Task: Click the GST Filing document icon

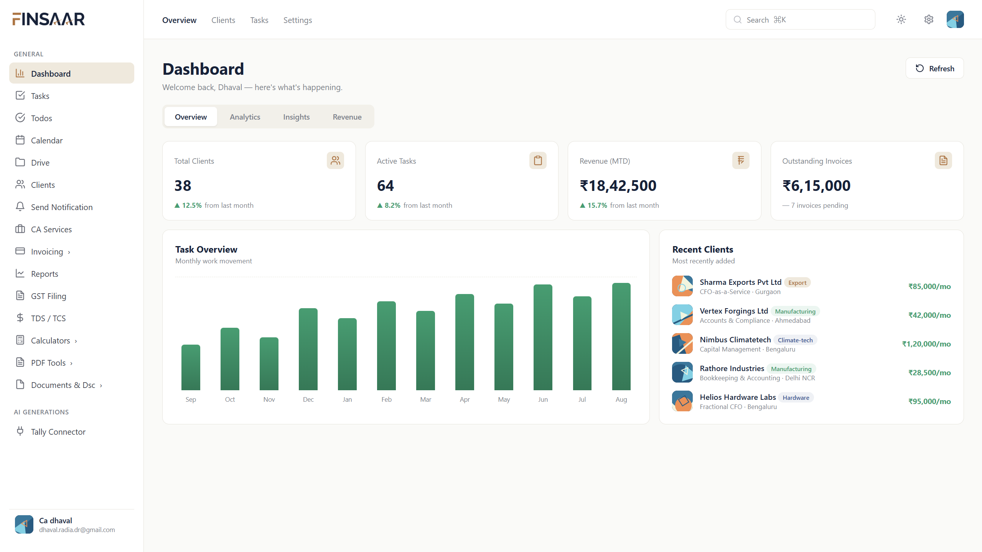Action: pyautogui.click(x=20, y=296)
